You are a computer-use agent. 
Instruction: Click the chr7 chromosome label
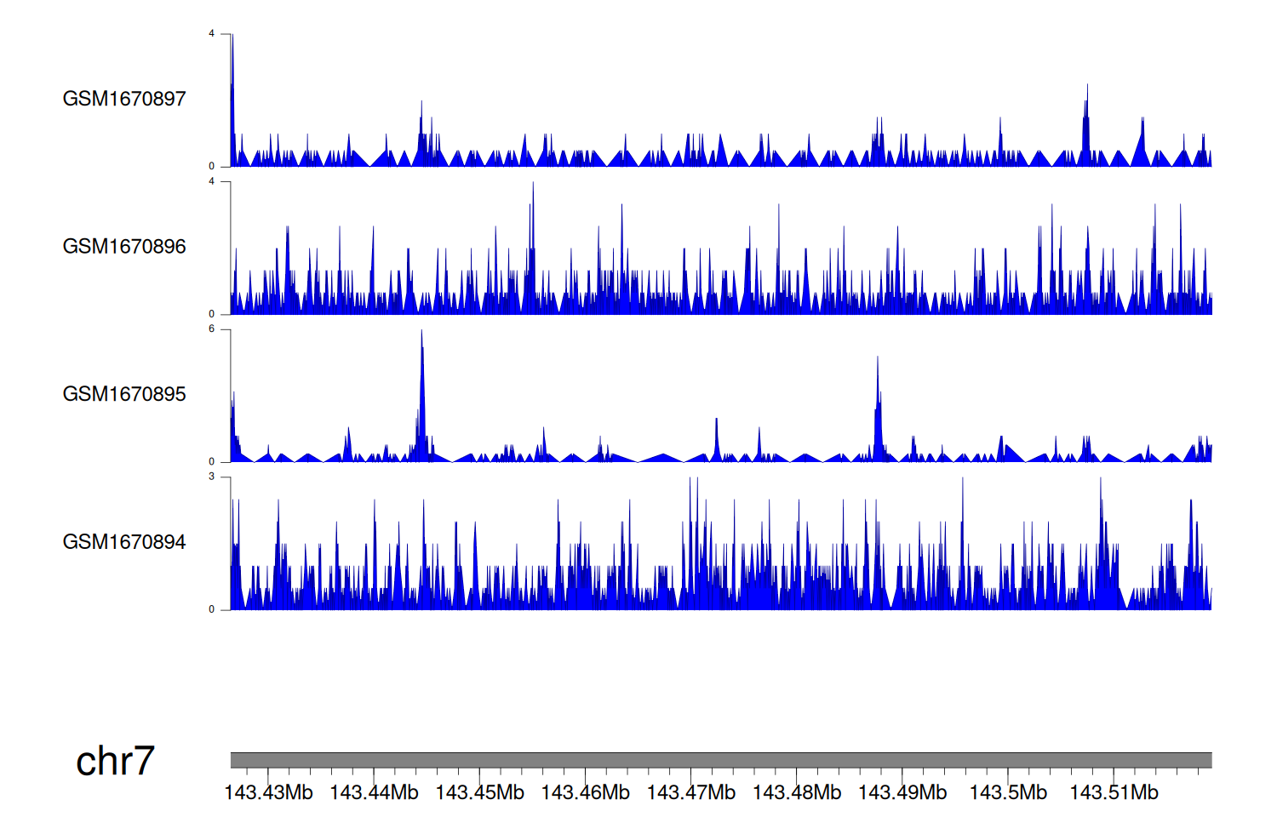pos(115,761)
